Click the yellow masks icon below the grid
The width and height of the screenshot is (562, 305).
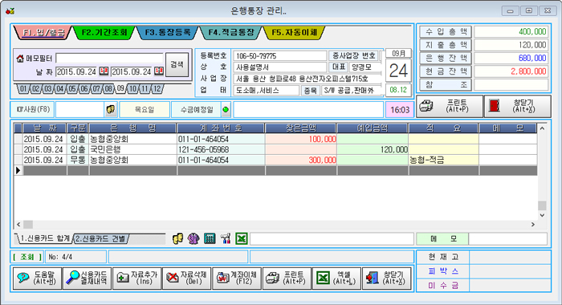177,238
